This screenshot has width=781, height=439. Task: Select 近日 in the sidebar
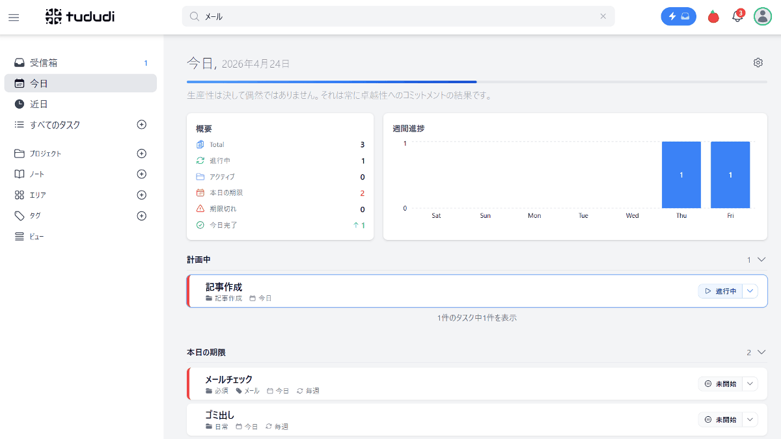tap(39, 103)
